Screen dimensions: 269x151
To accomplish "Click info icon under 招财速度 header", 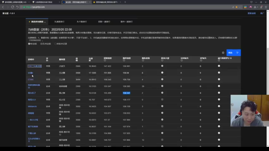I will [x=105, y=60].
